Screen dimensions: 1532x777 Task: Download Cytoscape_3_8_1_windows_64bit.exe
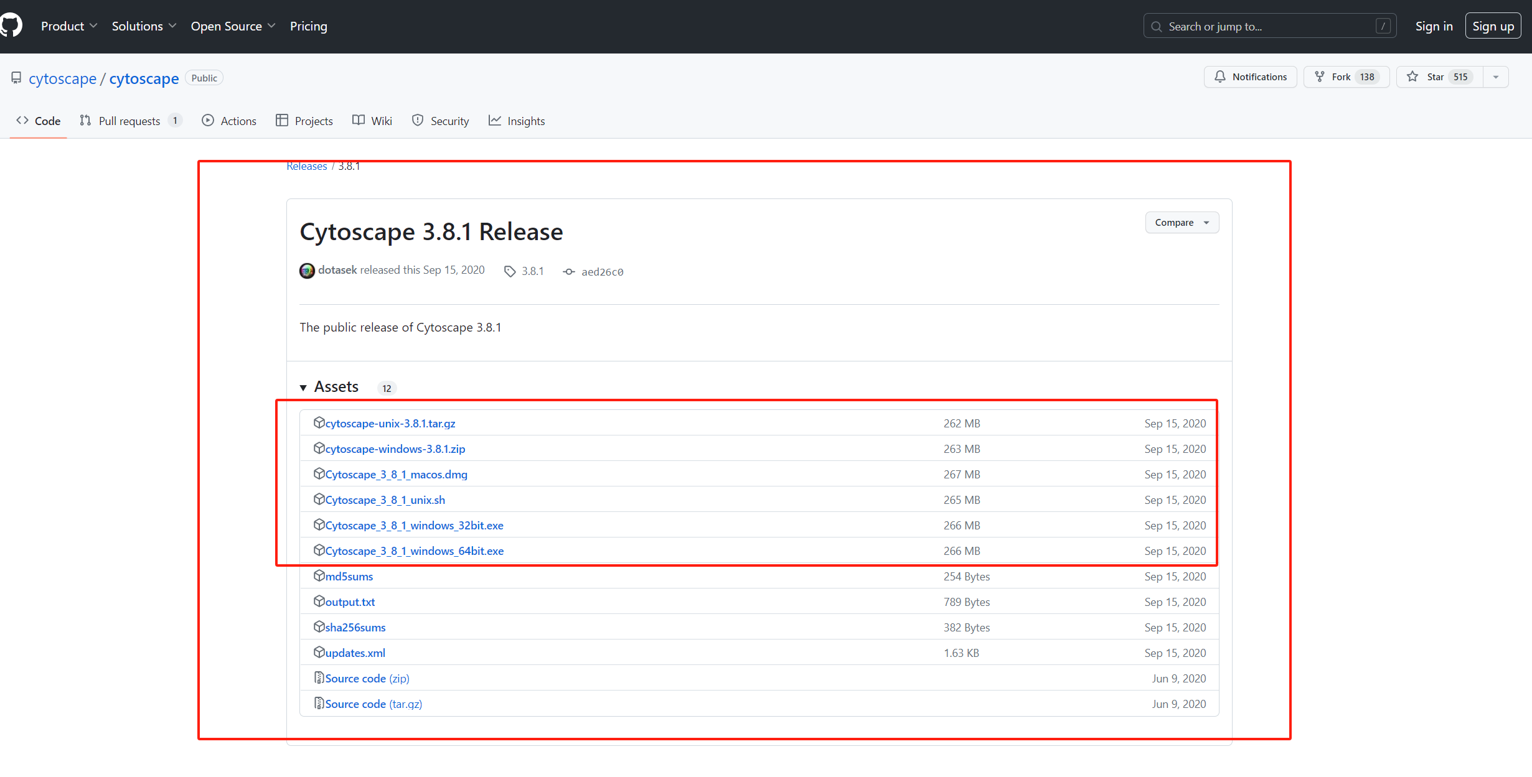click(x=414, y=551)
